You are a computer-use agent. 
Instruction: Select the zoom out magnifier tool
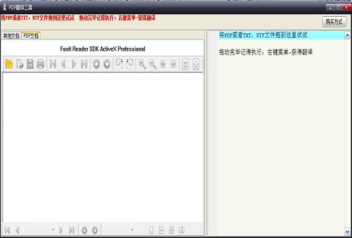(x=152, y=64)
